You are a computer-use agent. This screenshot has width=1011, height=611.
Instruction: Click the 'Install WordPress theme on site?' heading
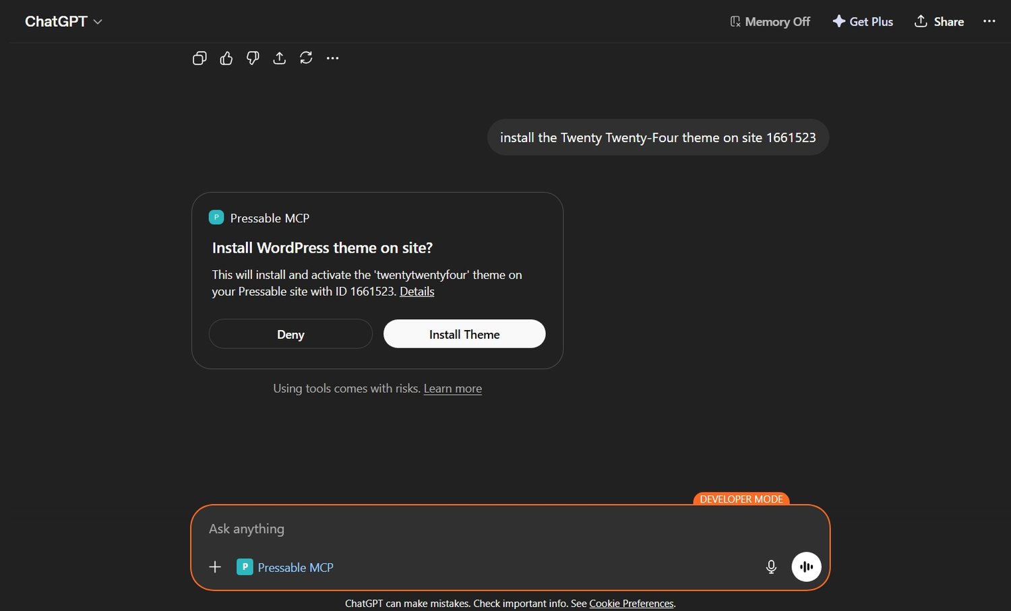(322, 248)
